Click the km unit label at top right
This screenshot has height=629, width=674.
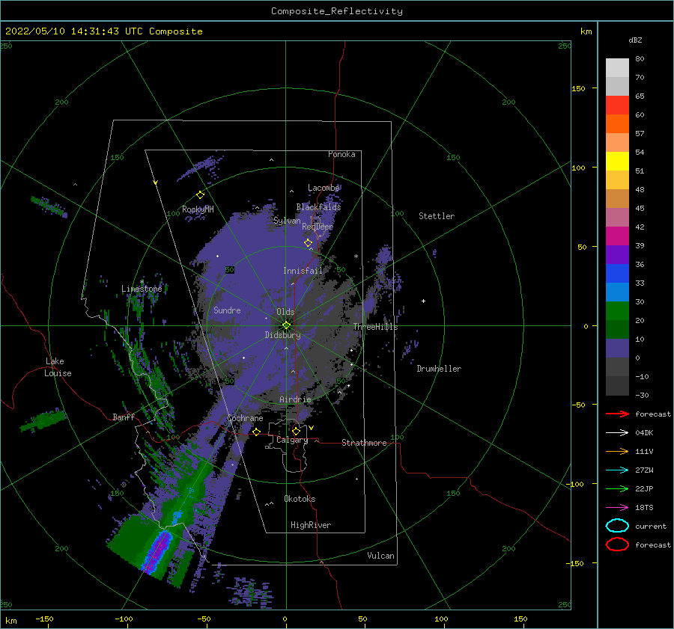(586, 31)
